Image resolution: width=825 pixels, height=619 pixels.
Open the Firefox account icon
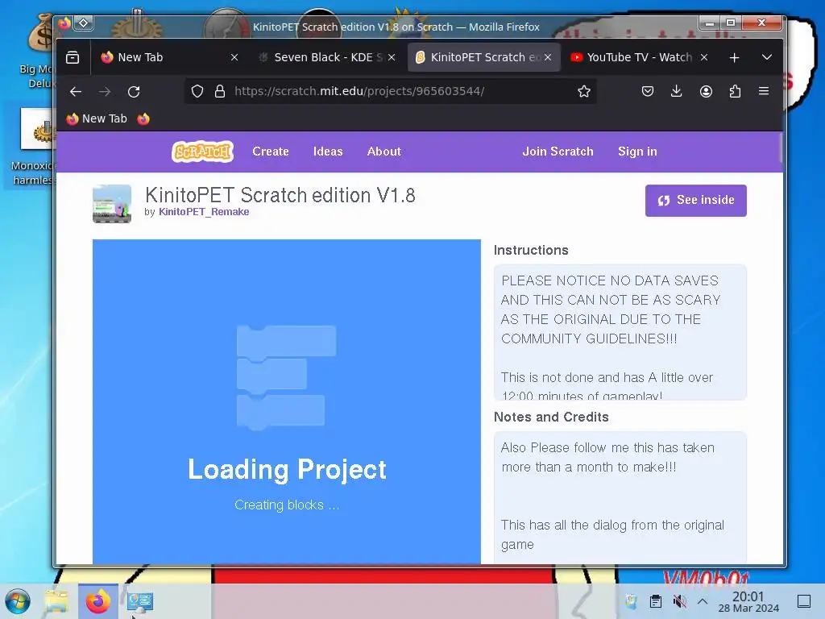(x=706, y=92)
